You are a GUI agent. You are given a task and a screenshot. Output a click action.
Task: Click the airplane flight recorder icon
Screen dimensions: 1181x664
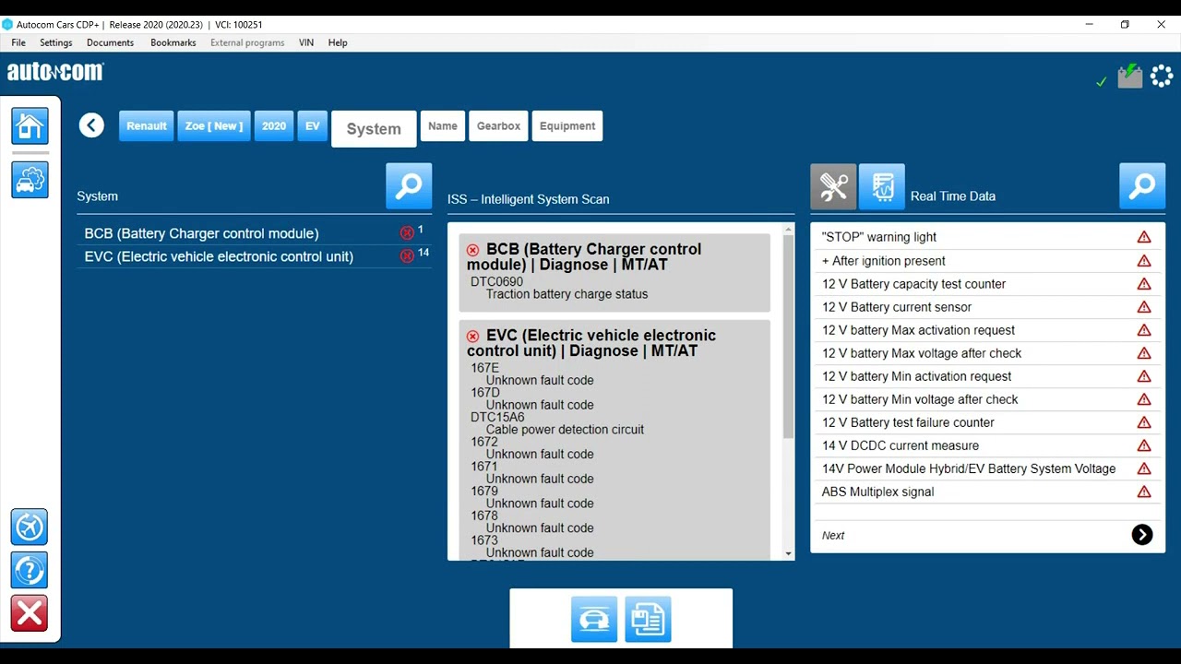click(30, 527)
